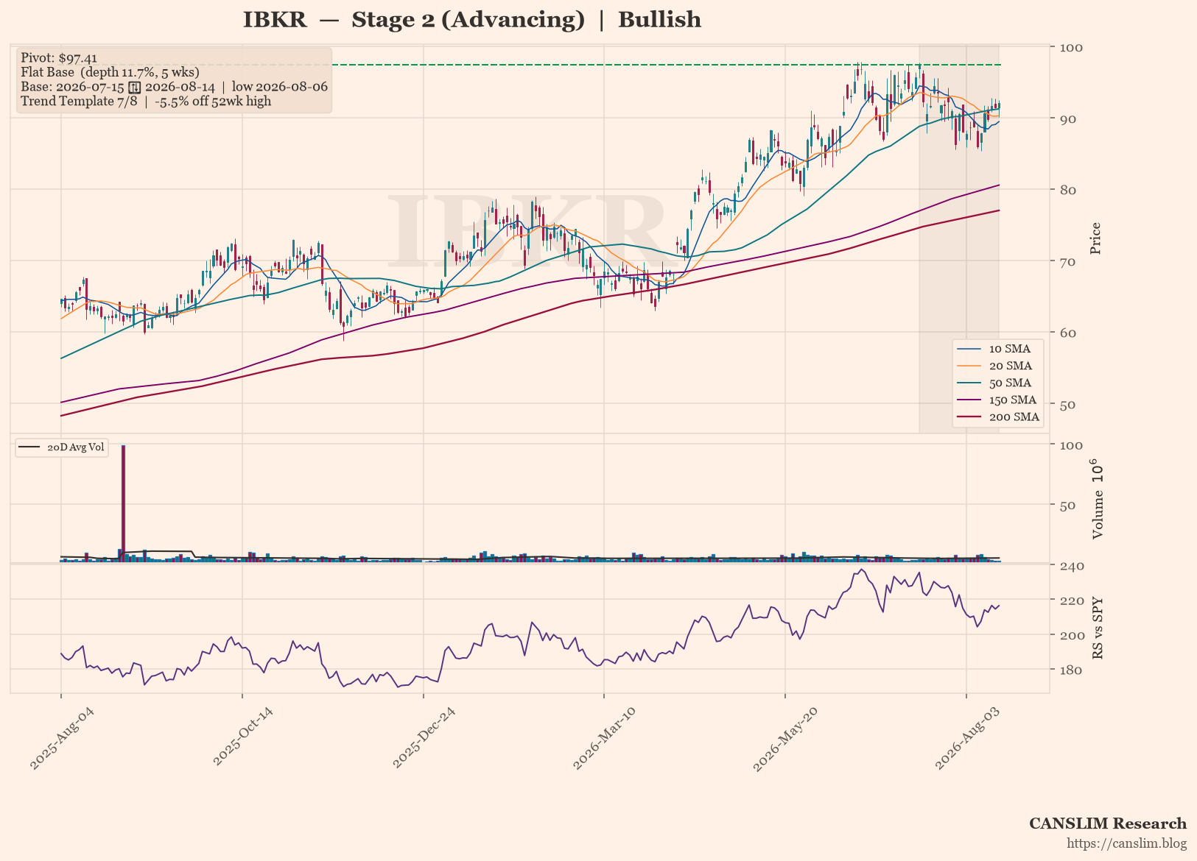Click the 'Price' y-axis label

pyautogui.click(x=1096, y=238)
